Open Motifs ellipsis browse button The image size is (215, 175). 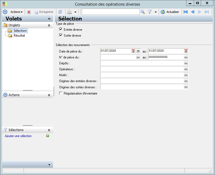point(186,75)
